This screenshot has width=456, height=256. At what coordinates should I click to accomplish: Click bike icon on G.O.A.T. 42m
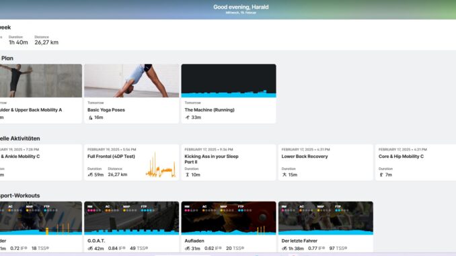(90, 249)
